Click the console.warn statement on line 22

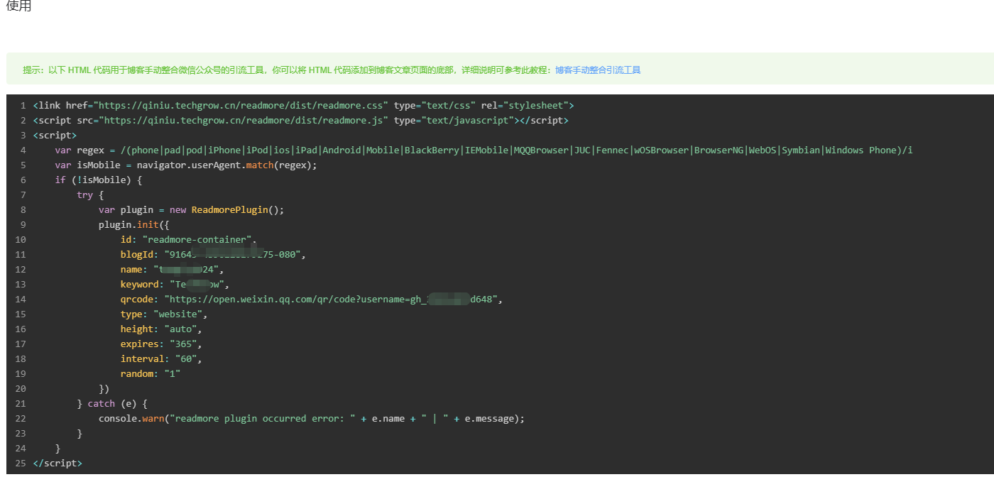pyautogui.click(x=312, y=419)
